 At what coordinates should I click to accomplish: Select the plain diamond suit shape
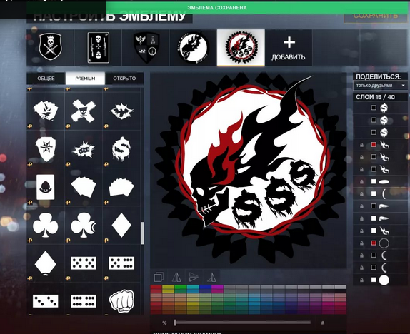(x=121, y=225)
